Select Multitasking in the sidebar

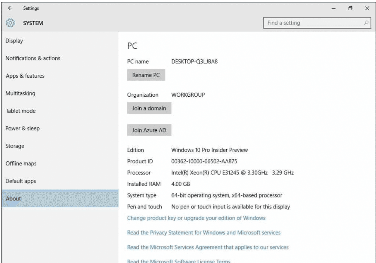point(60,93)
